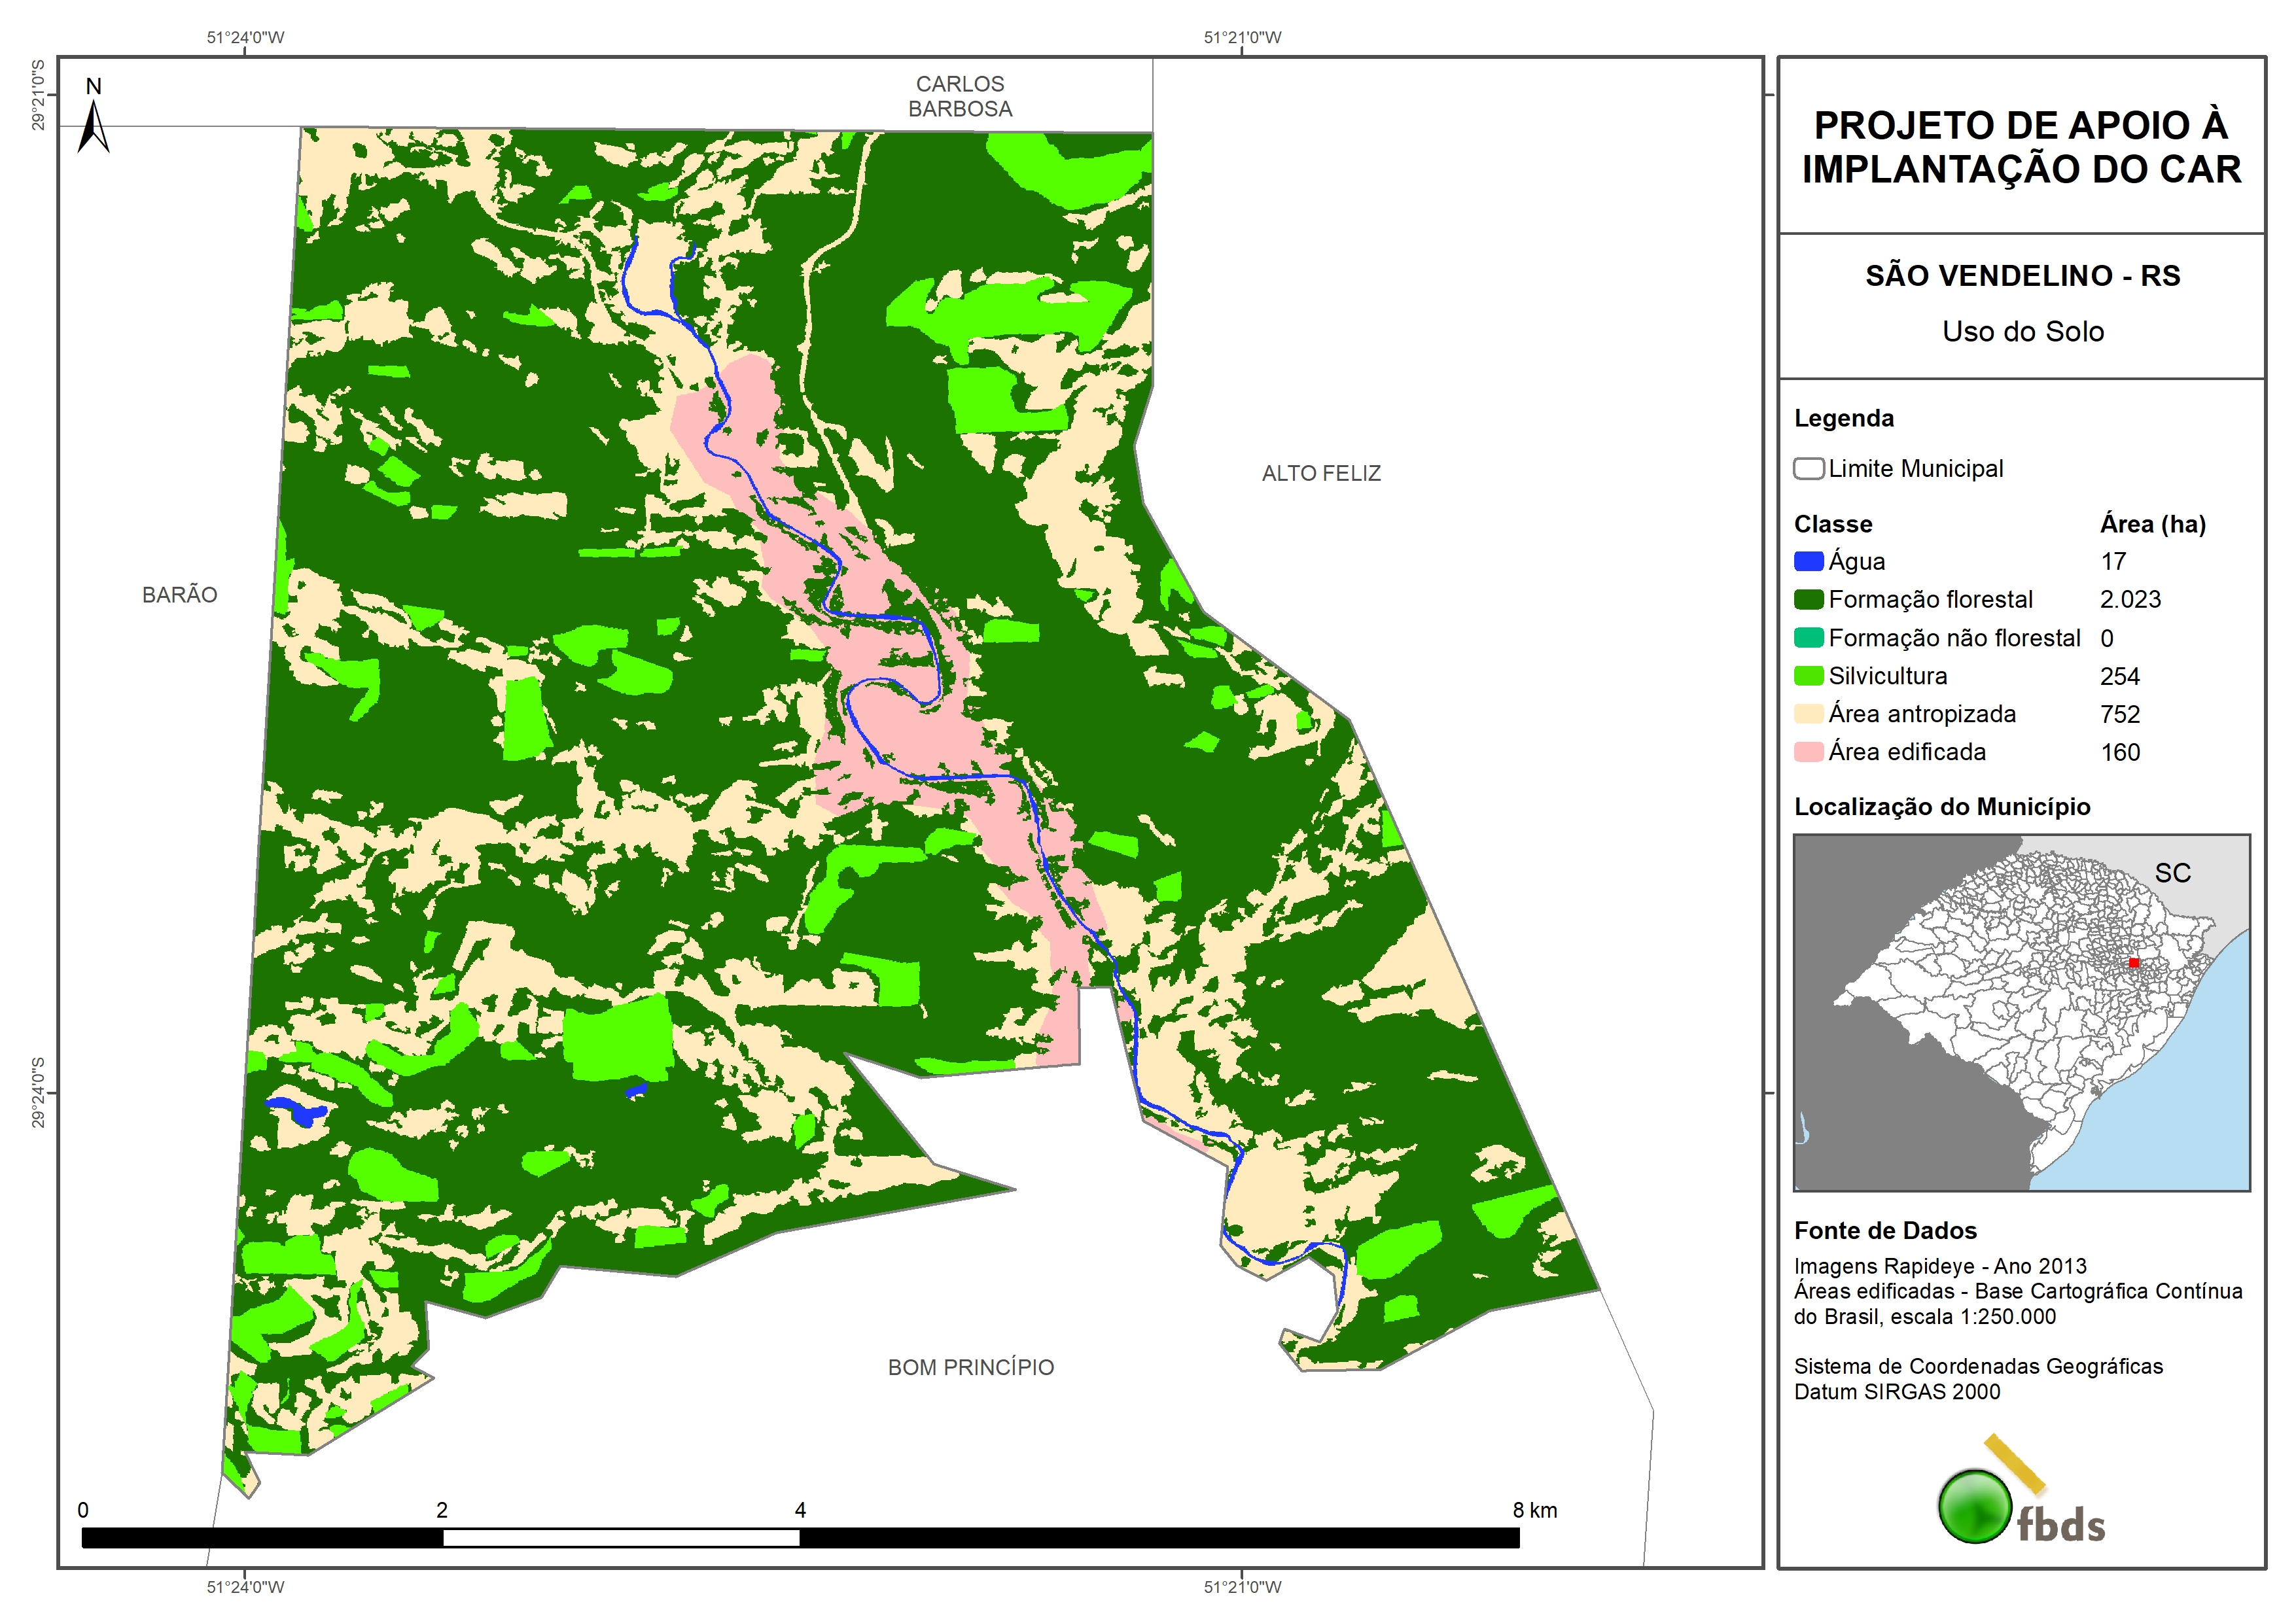
Task: Click the Silvicultura light green swatch
Action: click(x=1808, y=676)
